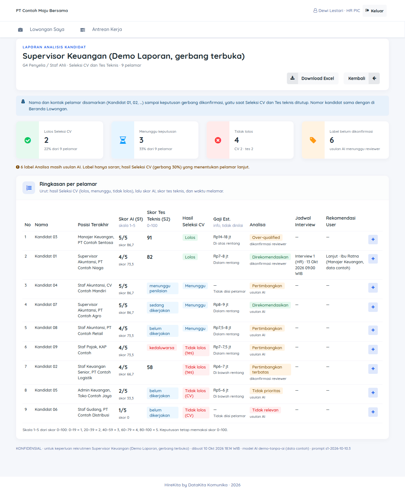This screenshot has height=493, width=405.
Task: Click the Lolos badge in Kandidat 01 row
Action: [x=190, y=257]
